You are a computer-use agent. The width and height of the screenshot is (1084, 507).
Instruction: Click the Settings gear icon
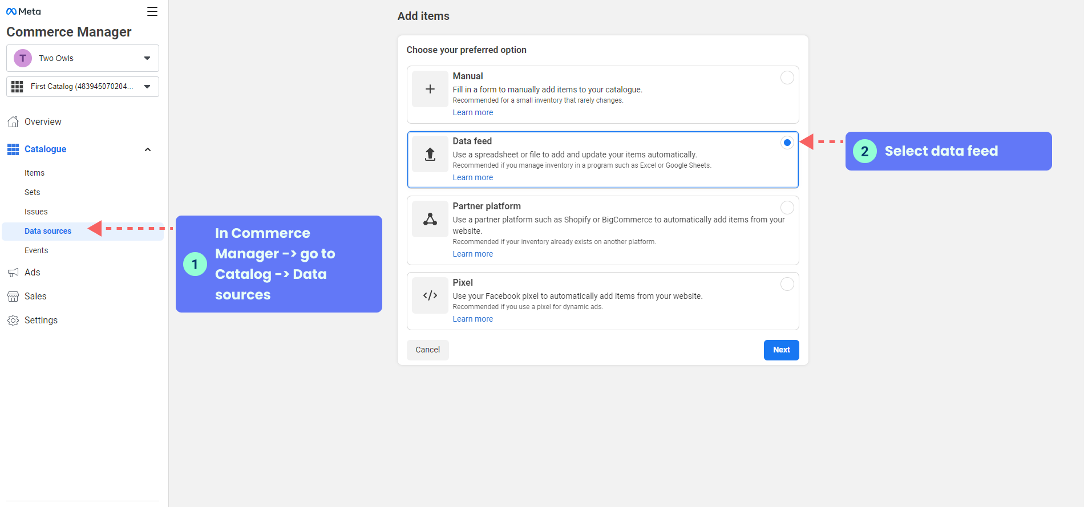13,321
